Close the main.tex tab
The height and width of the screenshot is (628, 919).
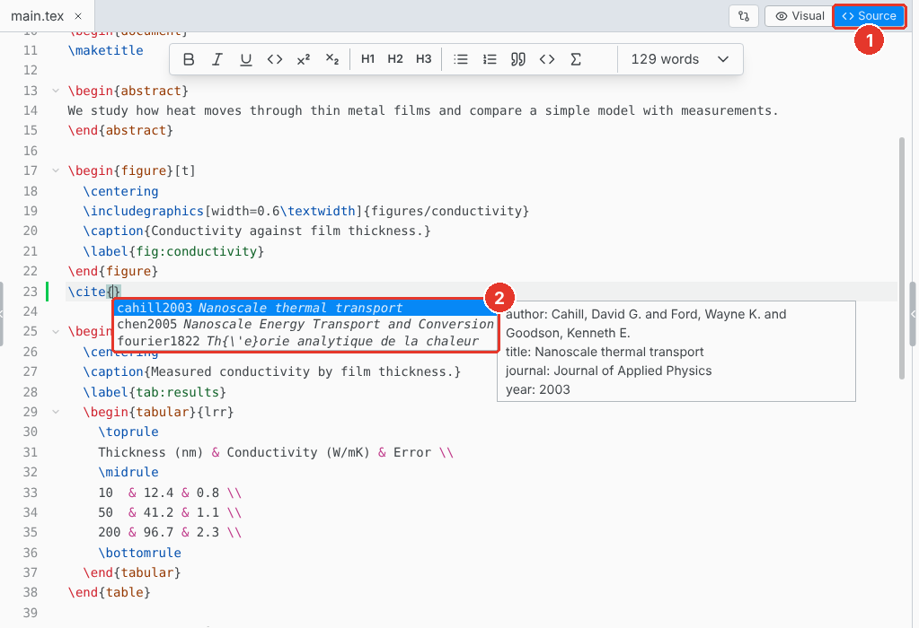pyautogui.click(x=78, y=16)
